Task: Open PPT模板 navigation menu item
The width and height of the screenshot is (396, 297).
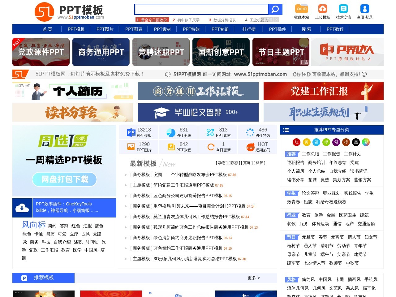Action: click(x=76, y=29)
